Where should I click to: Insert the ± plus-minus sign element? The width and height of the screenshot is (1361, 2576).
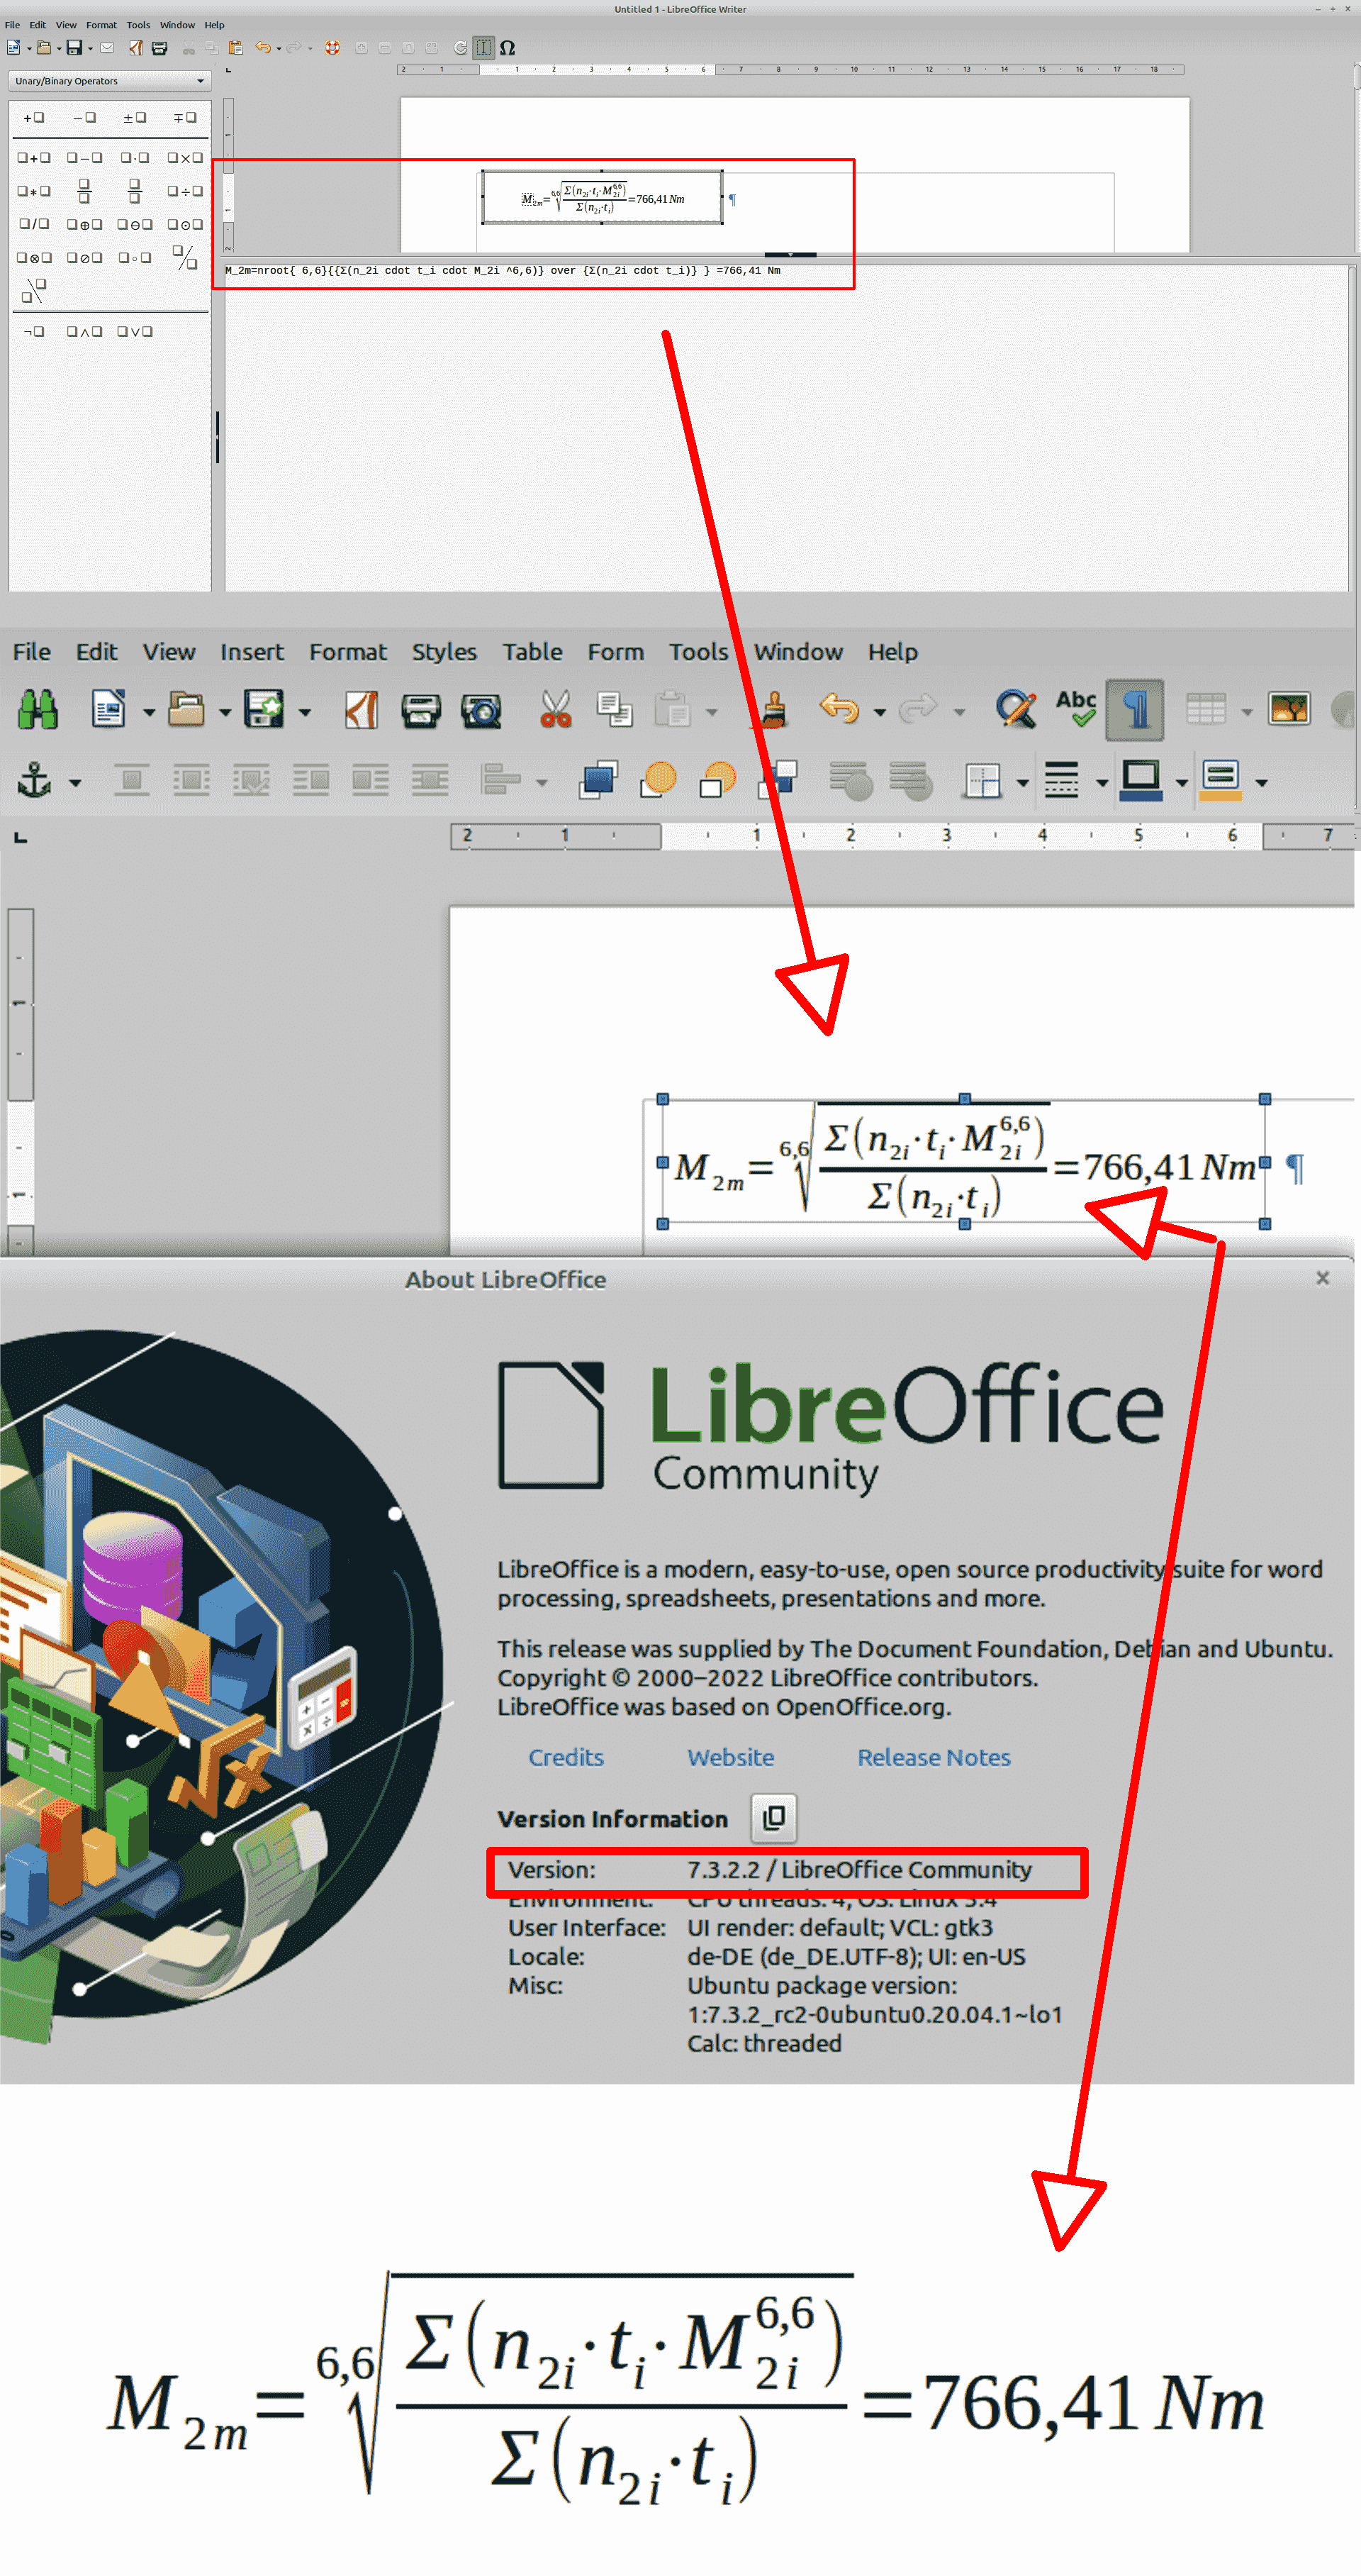(134, 118)
